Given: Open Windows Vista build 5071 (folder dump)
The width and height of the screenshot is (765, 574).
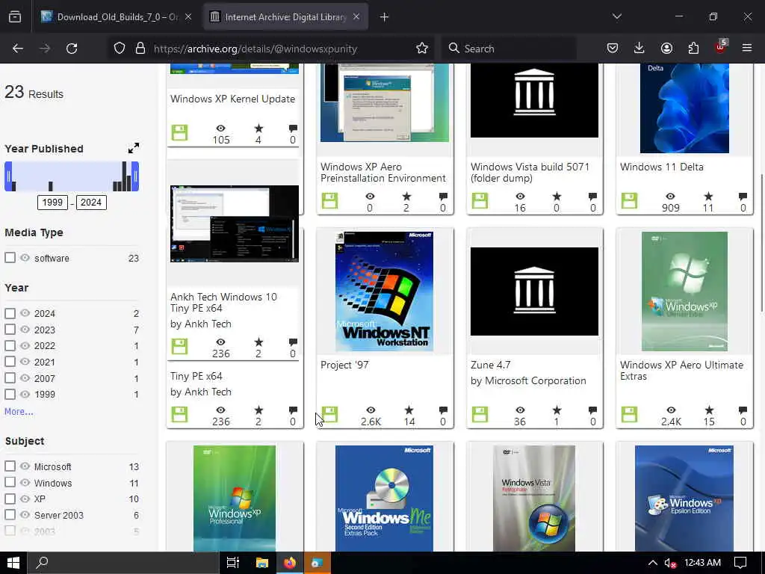Looking at the screenshot, I should [x=530, y=173].
